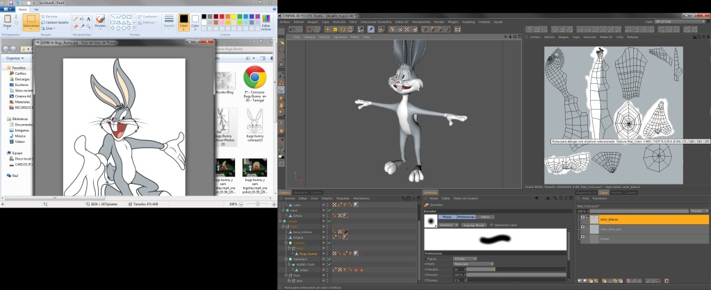Activate the paint brush tool in Cinema 4D toolbar
Viewport: 711px width, 290px height.
pos(371,29)
